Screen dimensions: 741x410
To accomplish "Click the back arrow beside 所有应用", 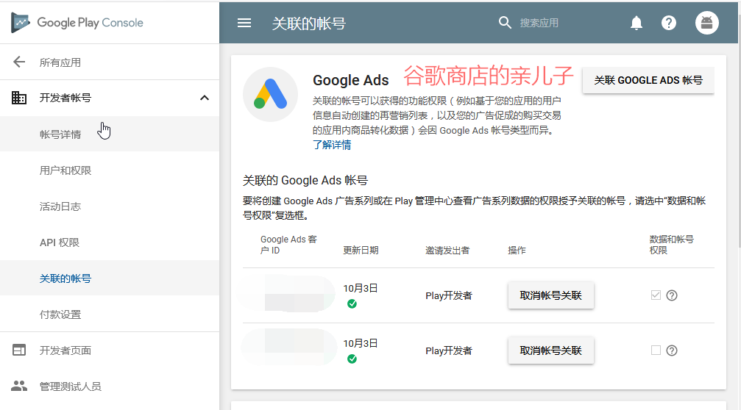I will 19,62.
